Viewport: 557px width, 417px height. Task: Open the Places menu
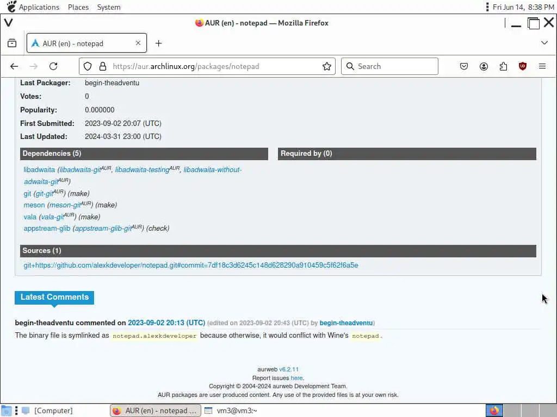pos(78,7)
